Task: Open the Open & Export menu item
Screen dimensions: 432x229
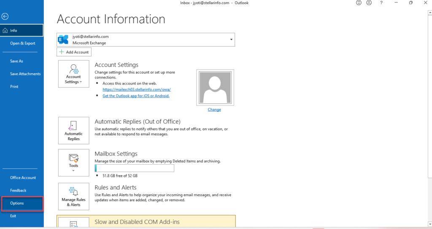Action: pyautogui.click(x=23, y=43)
